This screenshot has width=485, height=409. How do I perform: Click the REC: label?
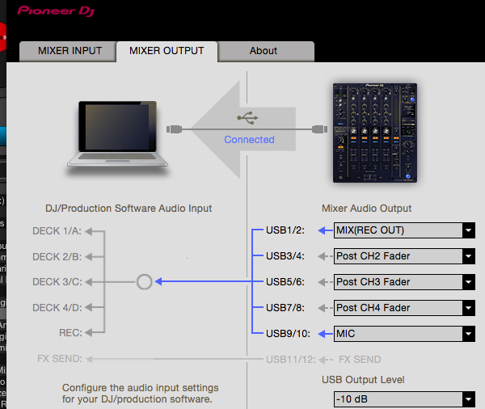(x=71, y=332)
